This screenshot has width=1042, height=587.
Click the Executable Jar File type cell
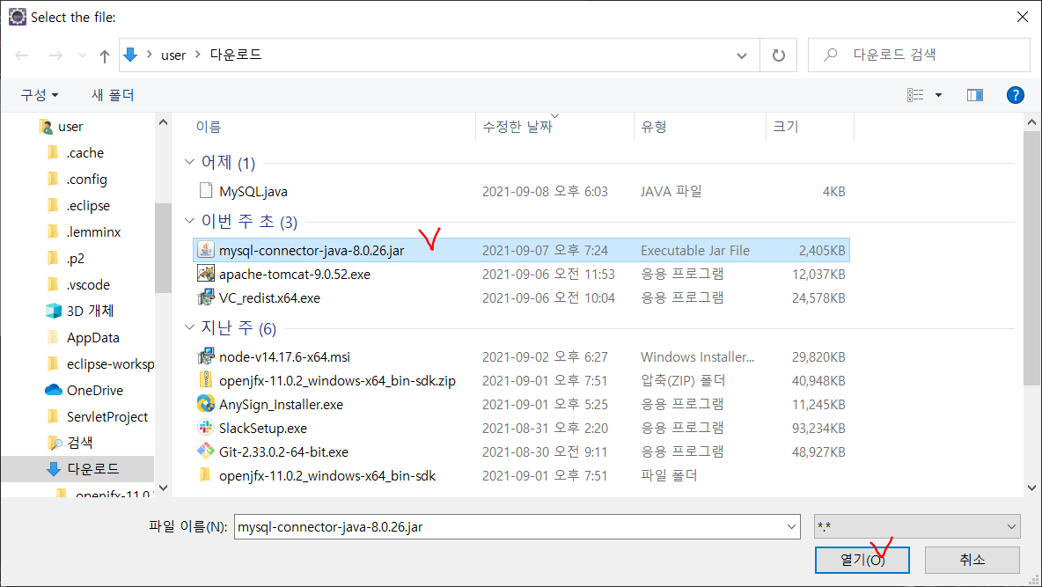click(695, 251)
